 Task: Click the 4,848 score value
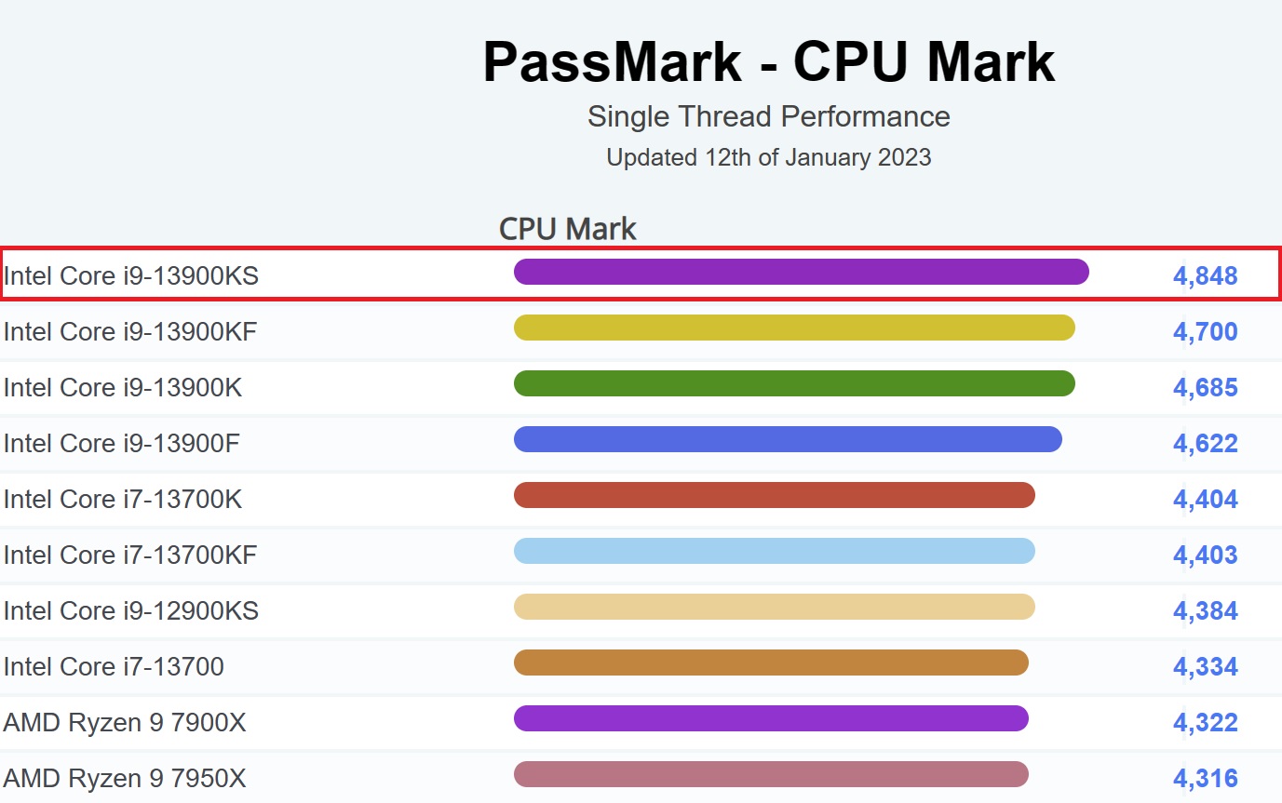[1206, 276]
